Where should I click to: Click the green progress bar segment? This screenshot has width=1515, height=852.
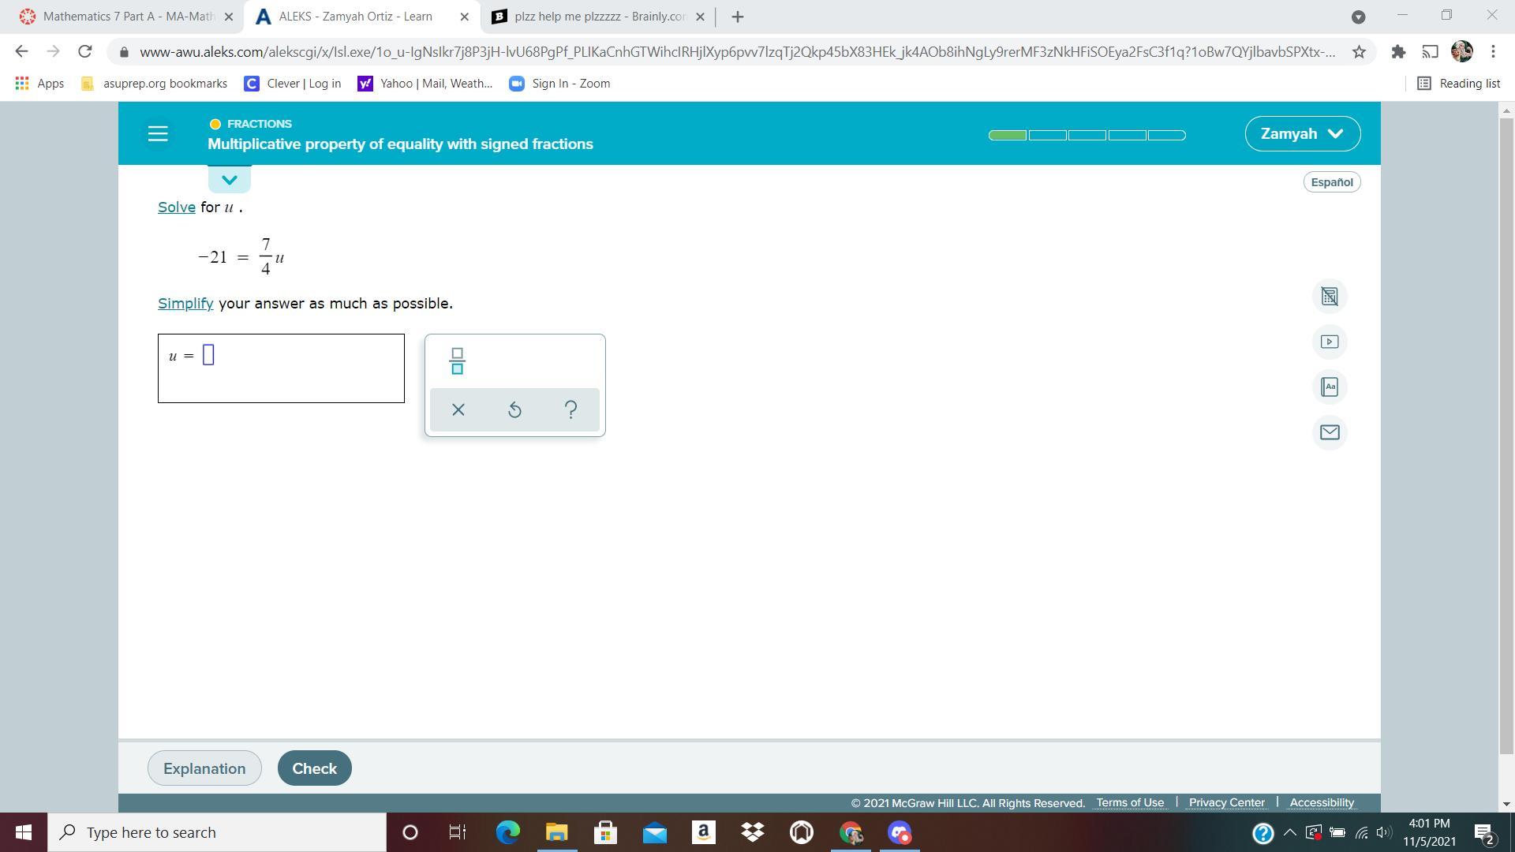click(1008, 135)
